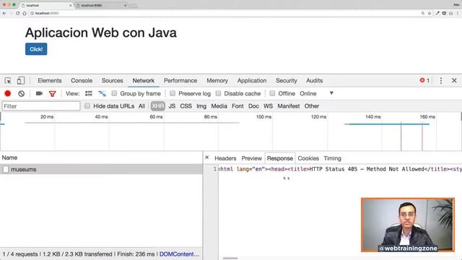
Task: Filter requests by Media
Action: (219, 106)
